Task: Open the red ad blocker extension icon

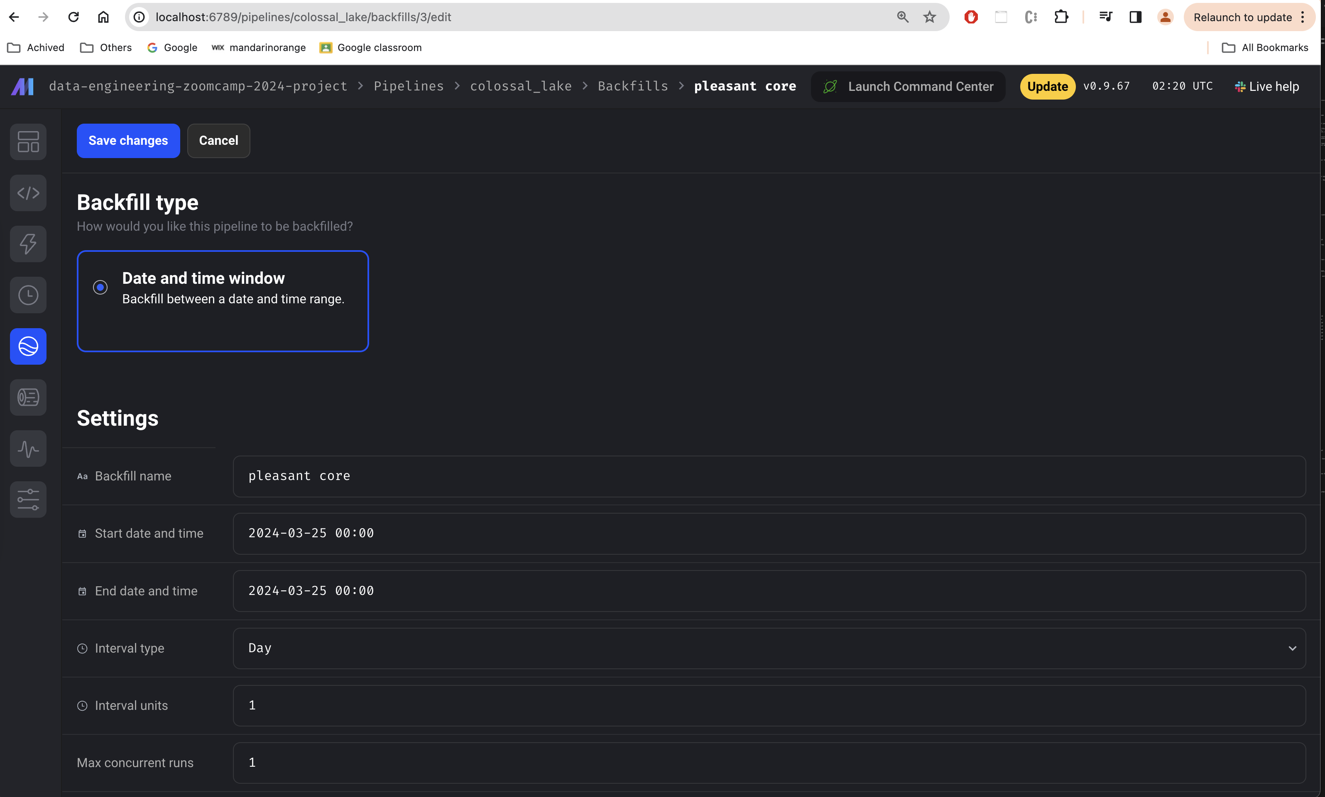Action: (971, 17)
